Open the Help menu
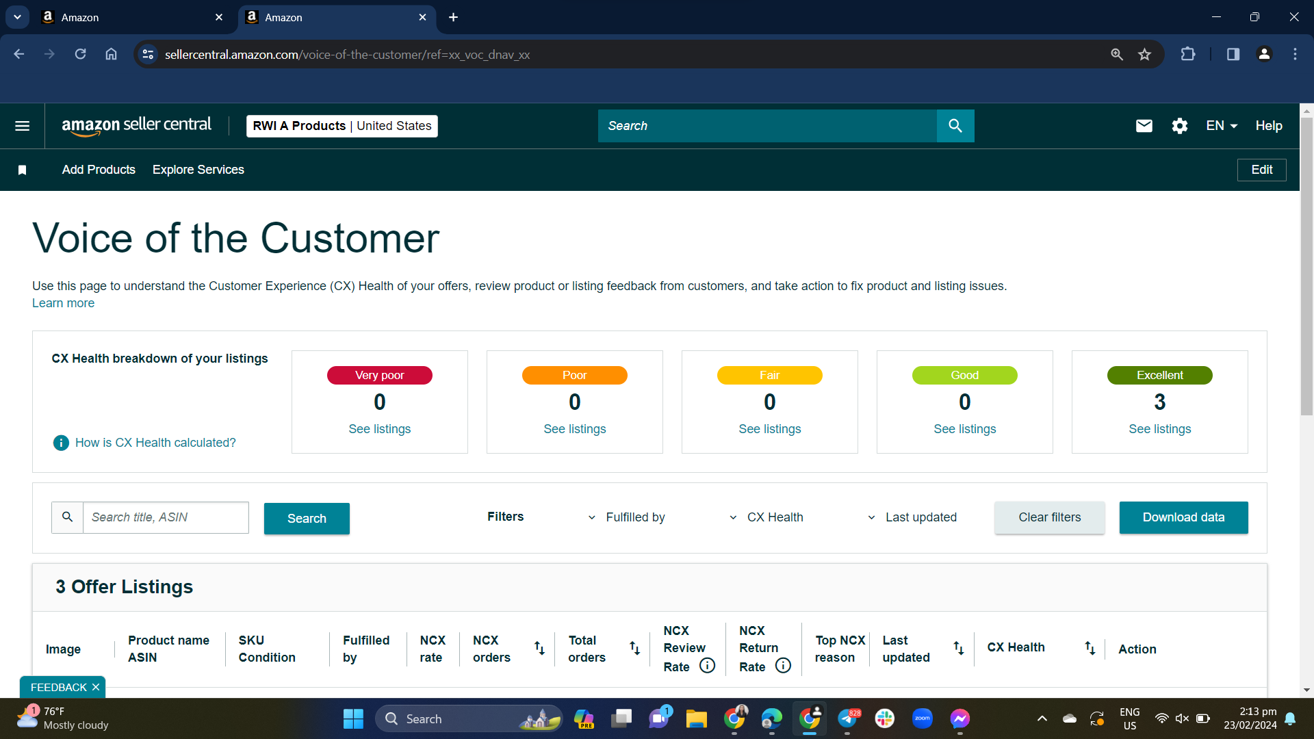Image resolution: width=1314 pixels, height=739 pixels. pyautogui.click(x=1269, y=126)
